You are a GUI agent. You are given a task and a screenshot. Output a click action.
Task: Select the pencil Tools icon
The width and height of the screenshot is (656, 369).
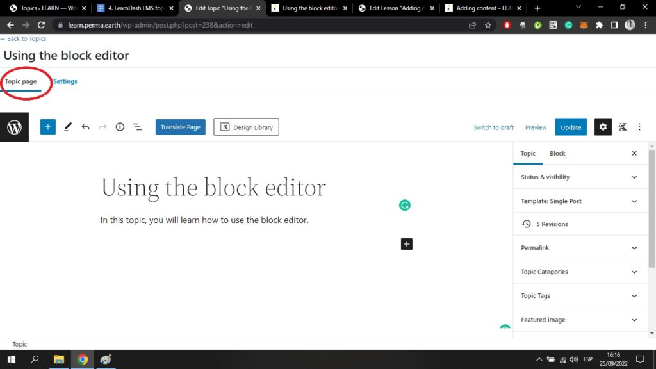(68, 127)
